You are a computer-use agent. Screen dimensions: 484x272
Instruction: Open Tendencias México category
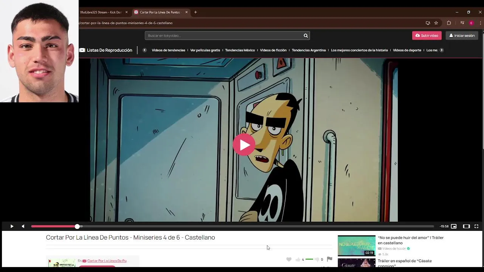click(240, 50)
